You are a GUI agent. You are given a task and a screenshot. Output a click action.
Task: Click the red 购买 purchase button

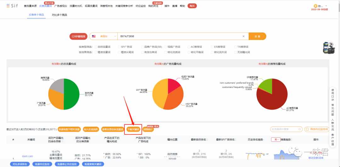point(192,6)
